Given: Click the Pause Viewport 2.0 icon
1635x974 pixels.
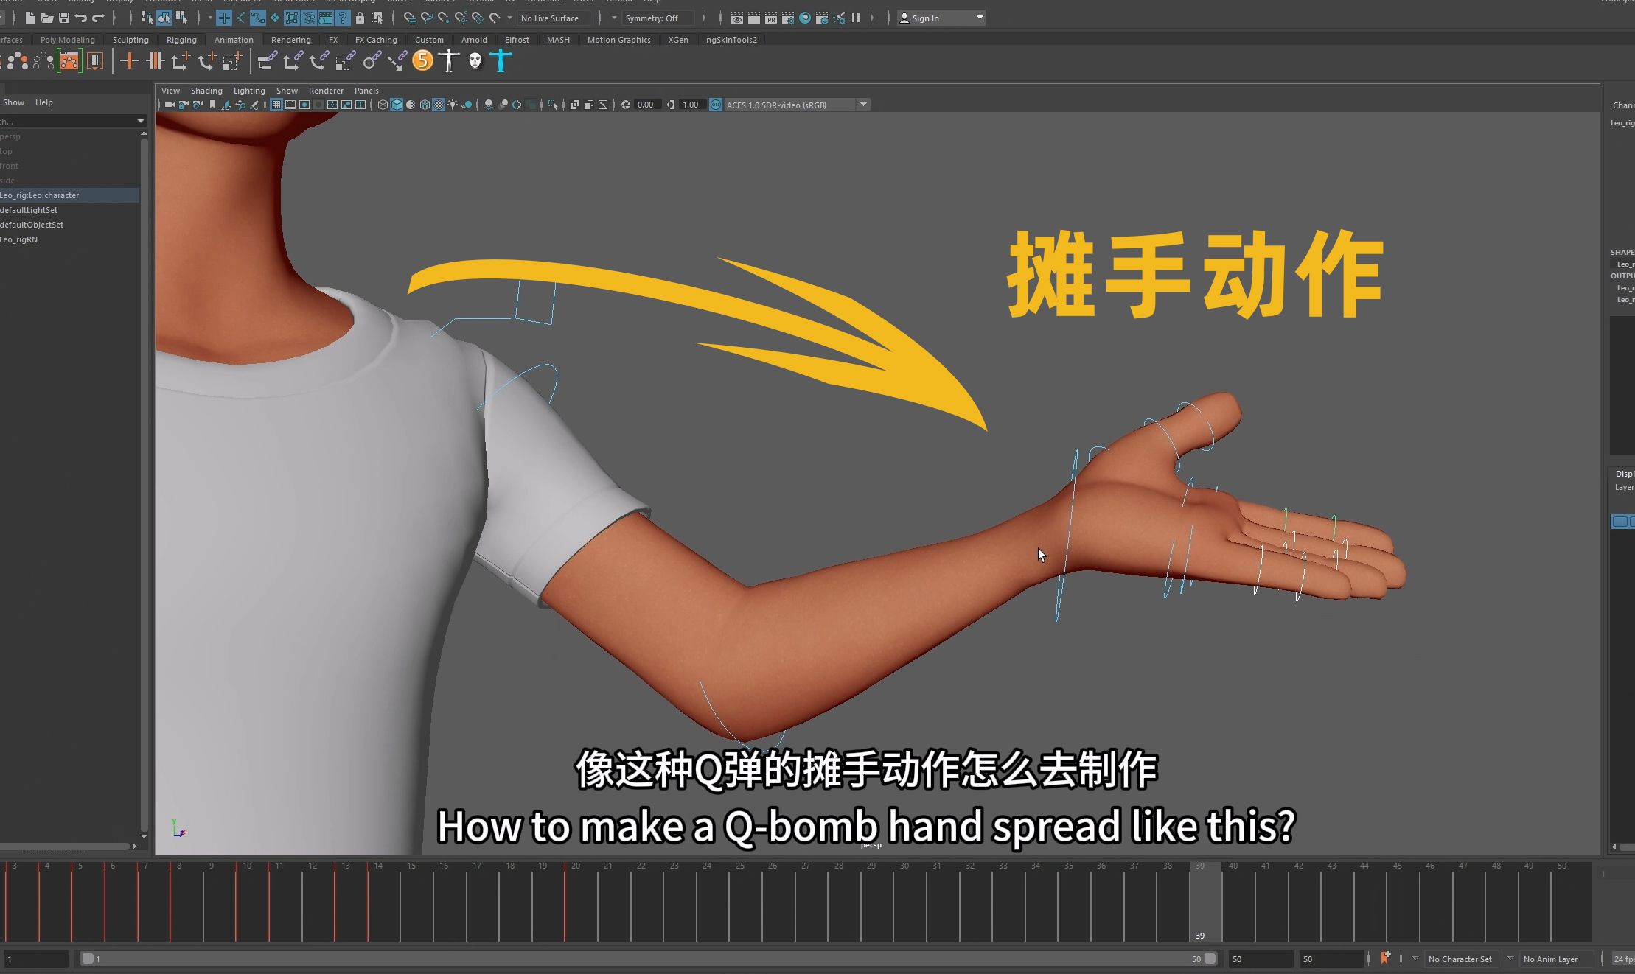Looking at the screenshot, I should [856, 18].
